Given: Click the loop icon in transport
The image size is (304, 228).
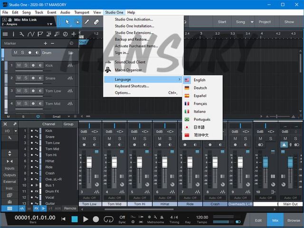Looking at the screenshot, I should click(108, 219).
